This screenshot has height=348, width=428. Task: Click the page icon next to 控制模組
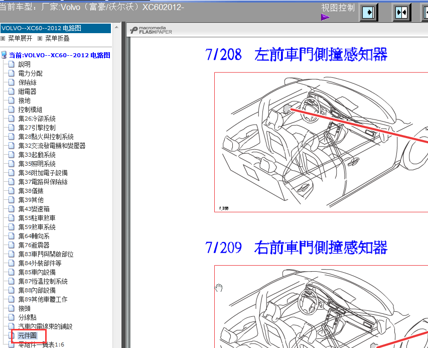tap(11, 109)
